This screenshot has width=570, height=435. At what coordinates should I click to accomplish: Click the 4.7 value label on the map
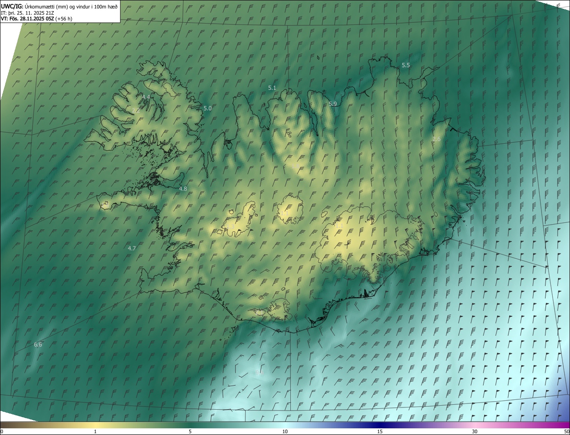click(x=132, y=249)
